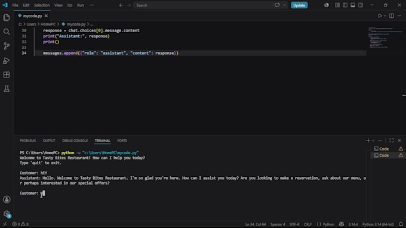
Task: Select Python 3.14 (64-bit) interpreter
Action: pyautogui.click(x=378, y=224)
